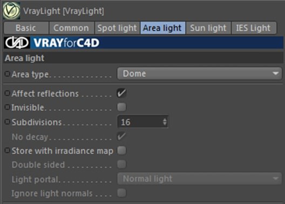The image size is (285, 204).
Task: Click the VRAYforC4D banner
Action: 144,43
